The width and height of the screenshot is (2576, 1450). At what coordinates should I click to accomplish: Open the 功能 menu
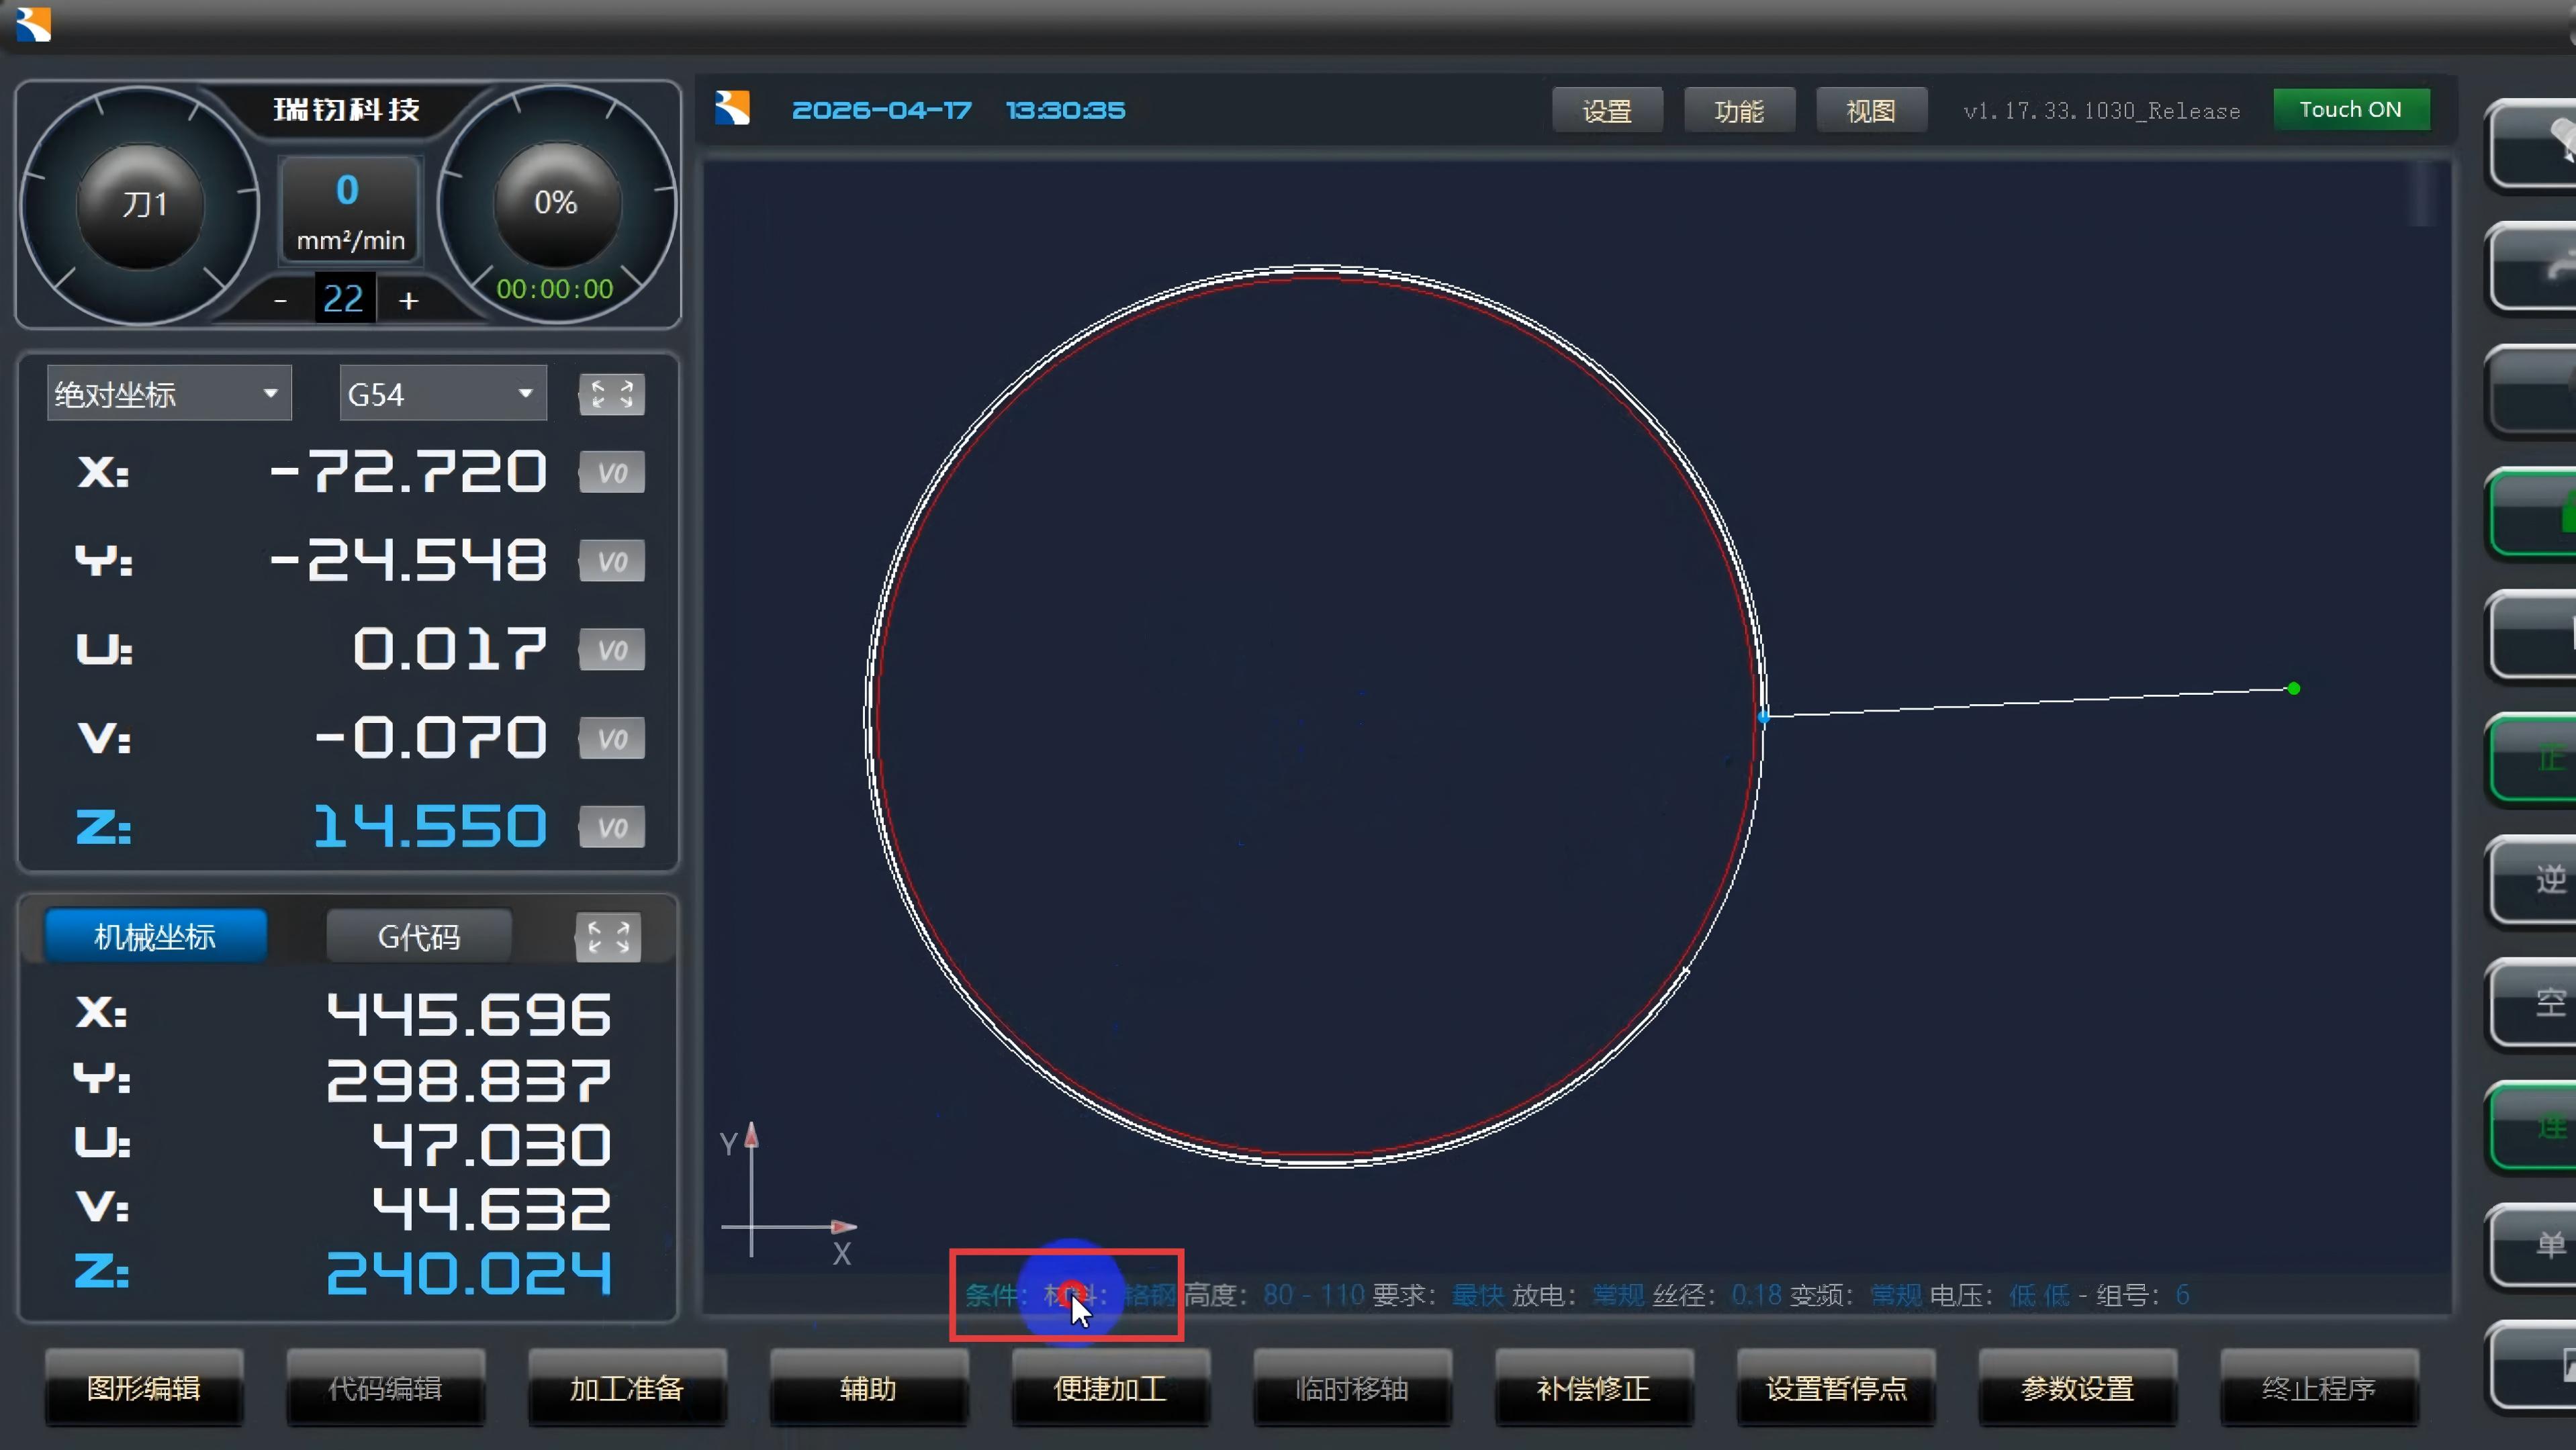(1739, 110)
